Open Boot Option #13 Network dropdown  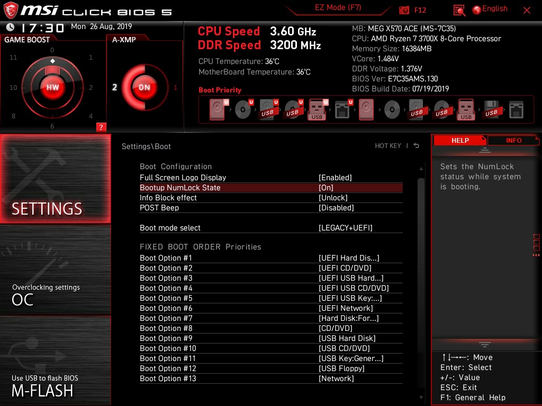336,379
